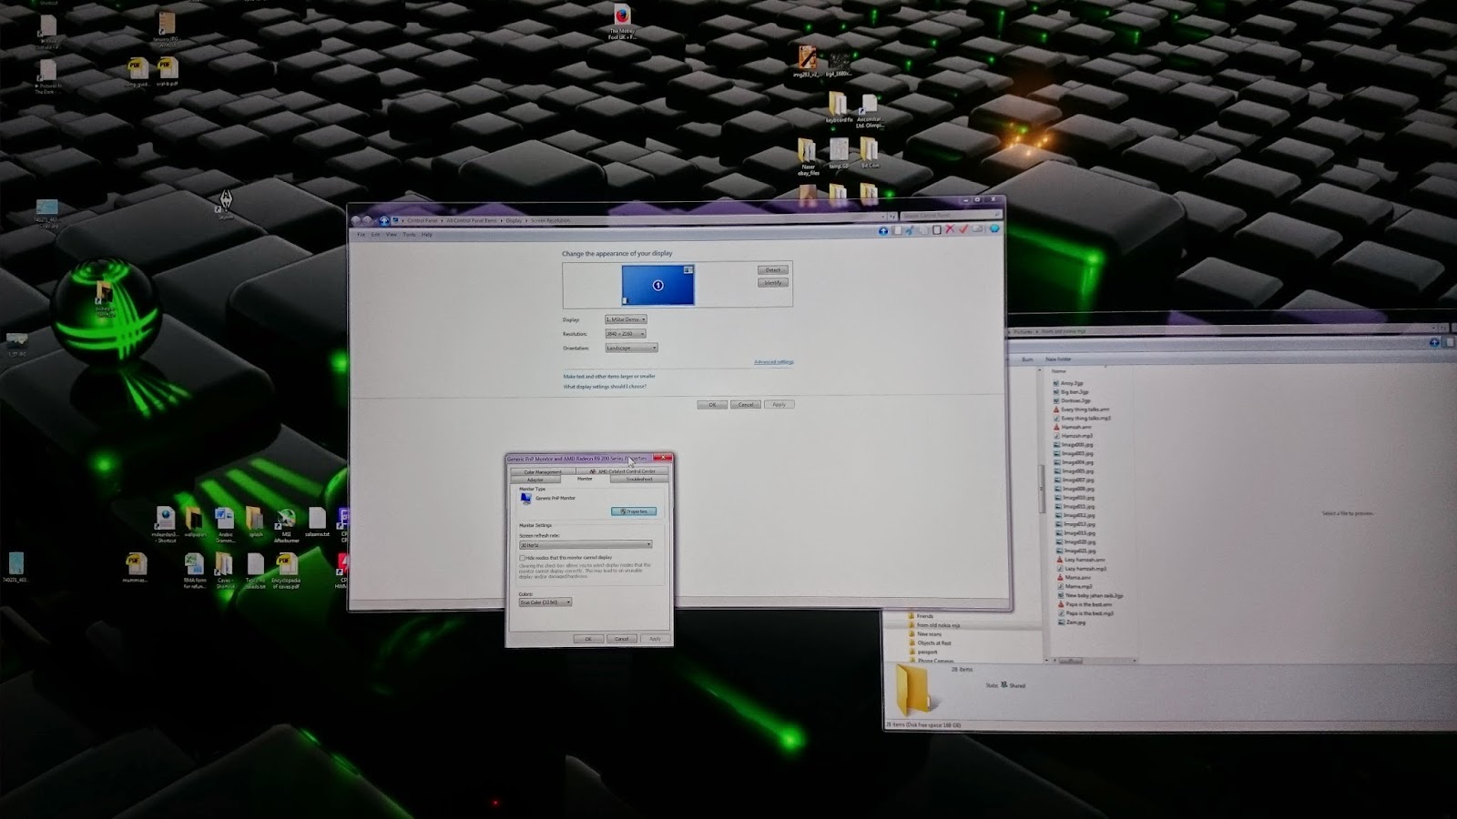This screenshot has width=1457, height=819.
Task: Click the red checkmark toolbar icon in Control Panel
Action: (963, 229)
